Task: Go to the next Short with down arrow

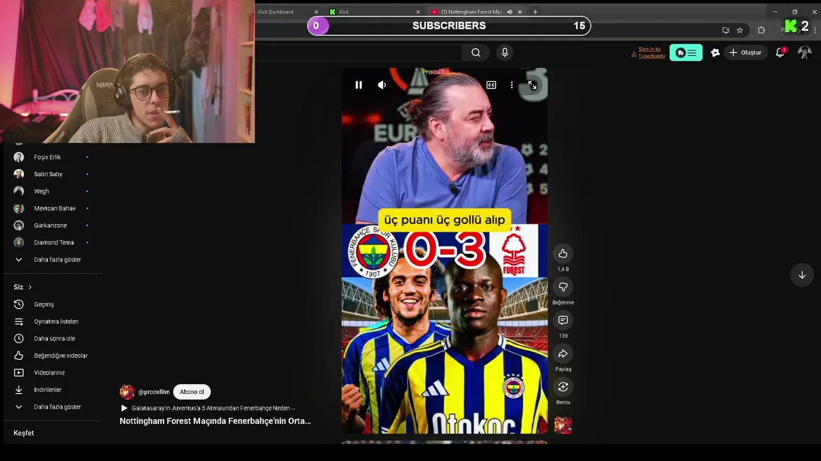Action: (802, 275)
